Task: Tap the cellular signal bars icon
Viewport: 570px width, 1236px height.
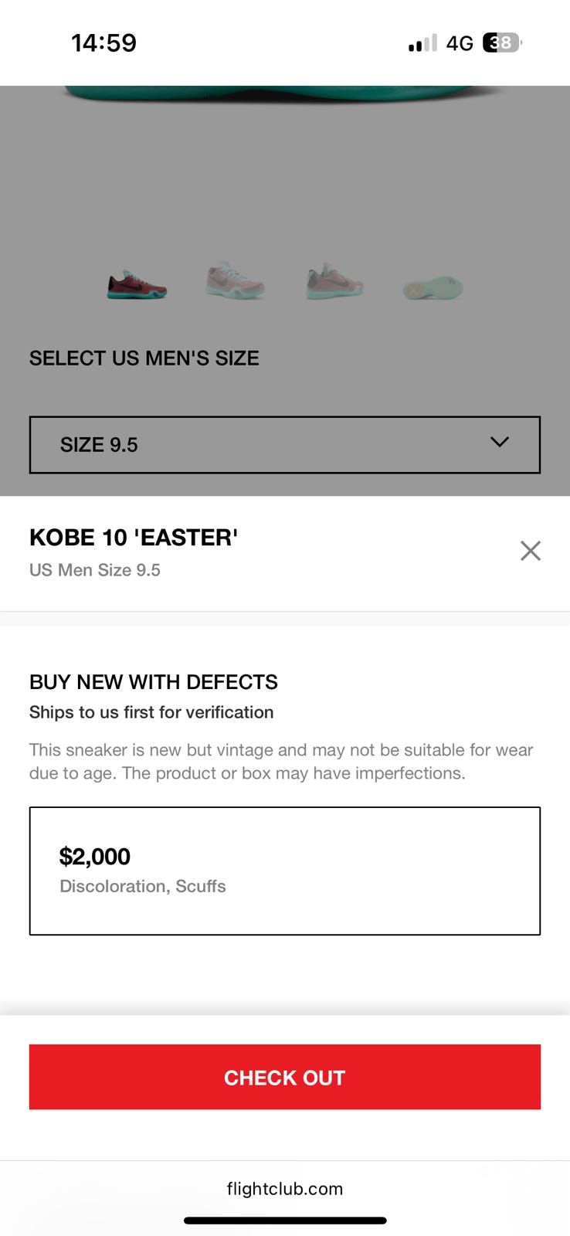Action: tap(422, 43)
